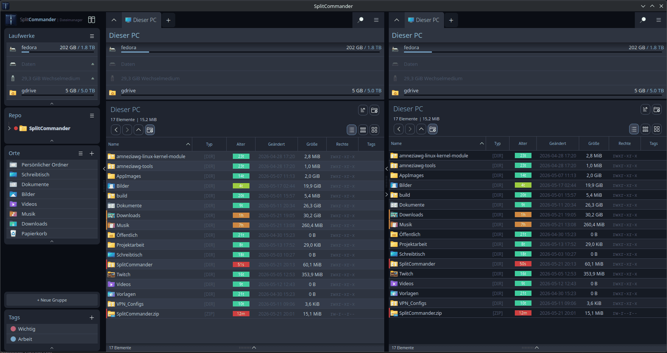Expand right pane status bar chevron
Image resolution: width=667 pixels, height=353 pixels.
coord(537,348)
